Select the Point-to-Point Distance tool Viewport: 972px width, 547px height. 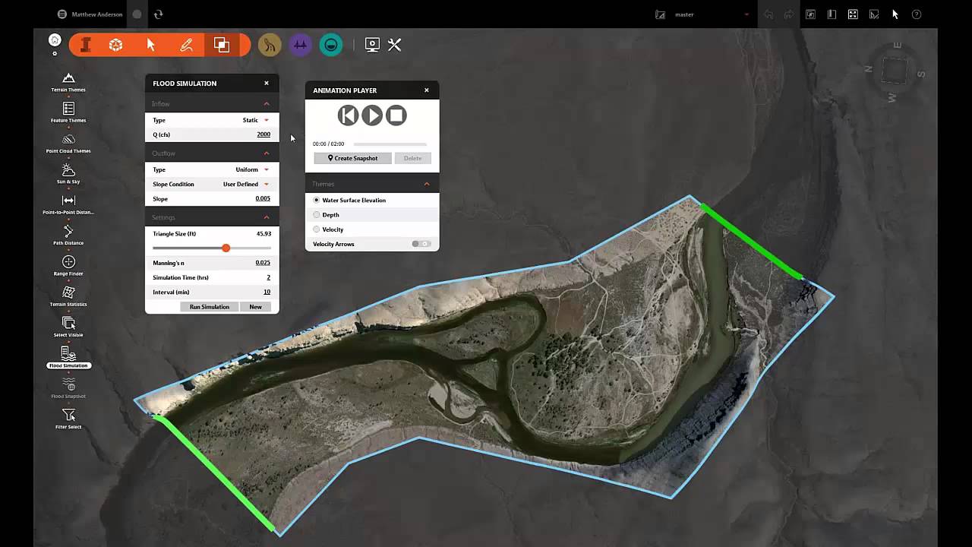point(68,204)
